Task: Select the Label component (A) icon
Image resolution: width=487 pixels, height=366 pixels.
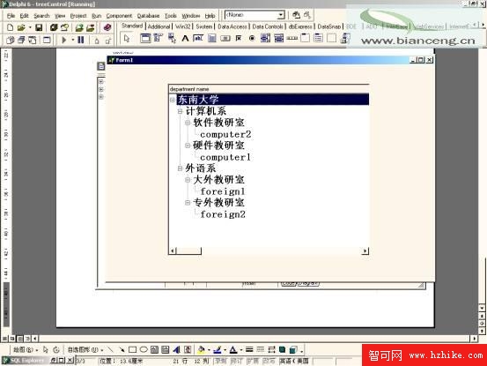Action: [x=185, y=38]
